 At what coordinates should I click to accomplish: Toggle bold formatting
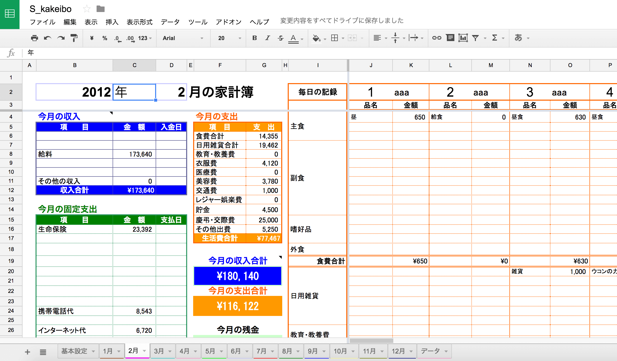coord(255,38)
